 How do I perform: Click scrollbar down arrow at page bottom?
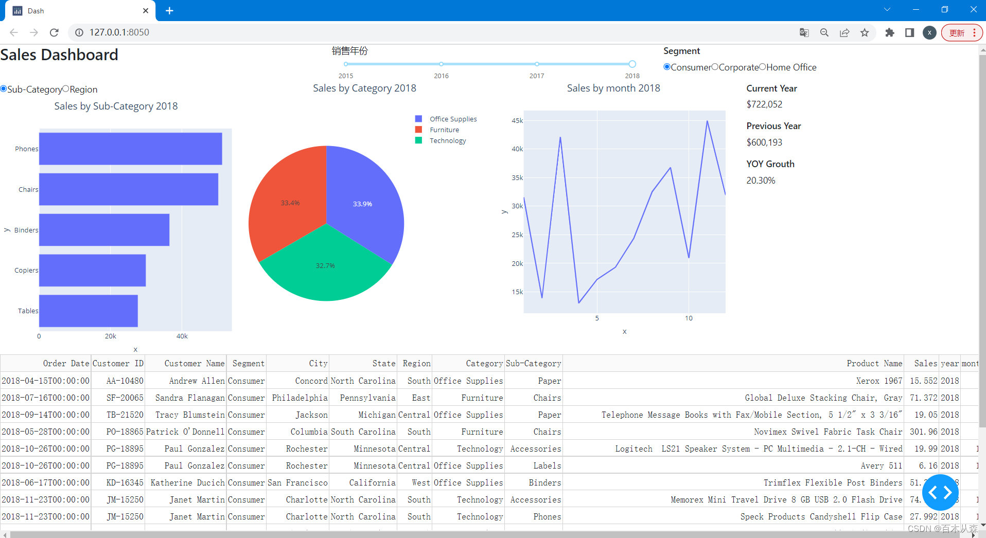coord(982,525)
